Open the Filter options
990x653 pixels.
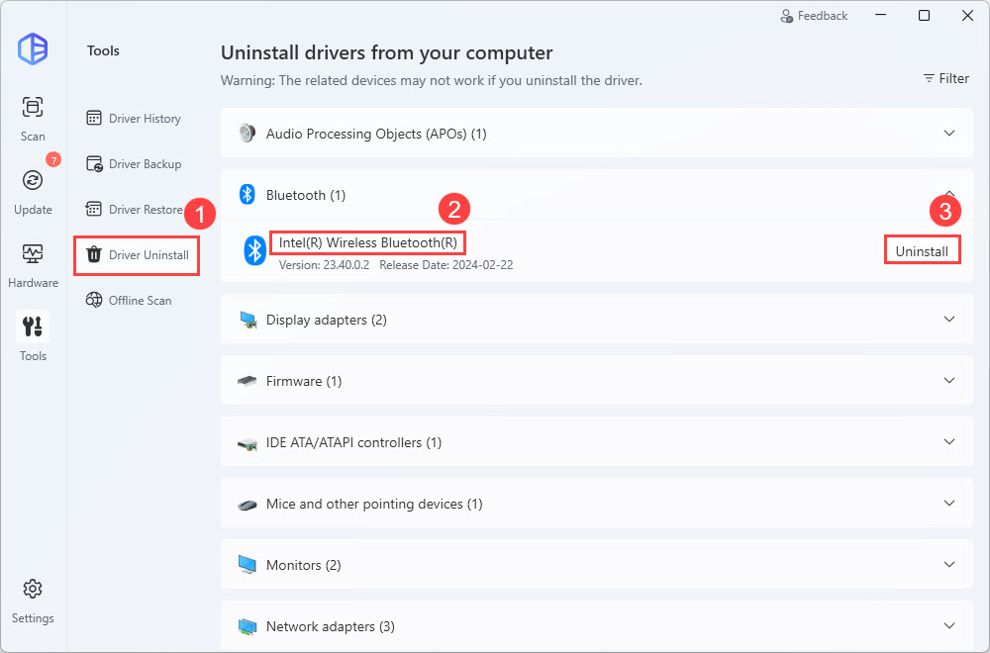(945, 78)
